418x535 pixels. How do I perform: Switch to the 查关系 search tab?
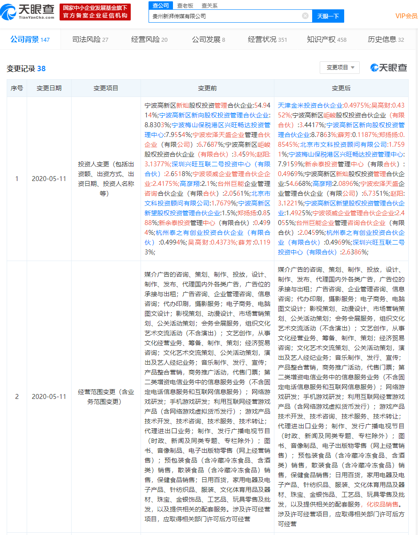tap(209, 5)
